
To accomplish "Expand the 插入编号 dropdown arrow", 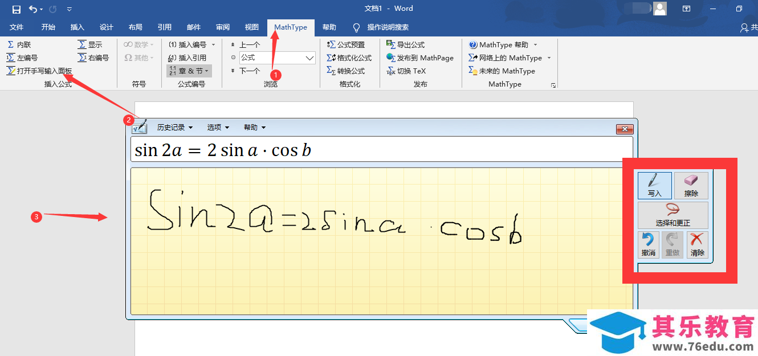I will tap(214, 44).
